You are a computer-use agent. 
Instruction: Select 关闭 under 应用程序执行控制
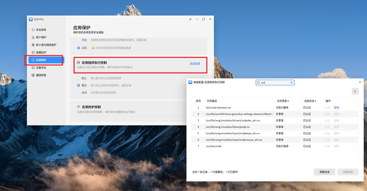pos(79,93)
